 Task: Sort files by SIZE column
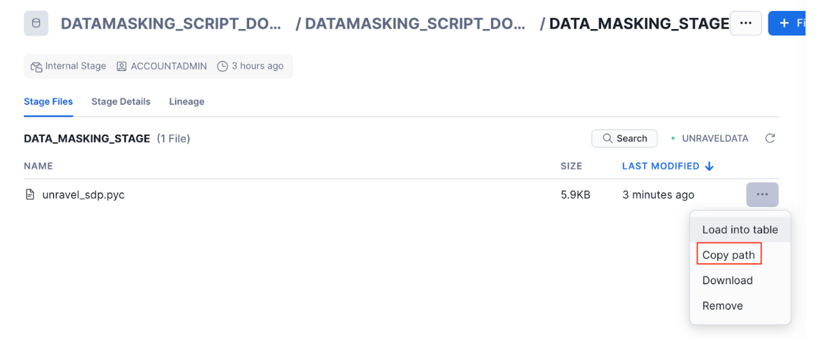[571, 166]
